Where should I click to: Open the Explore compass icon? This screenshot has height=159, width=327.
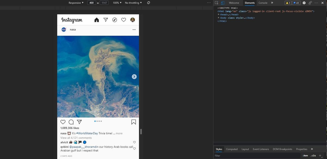coord(115,20)
